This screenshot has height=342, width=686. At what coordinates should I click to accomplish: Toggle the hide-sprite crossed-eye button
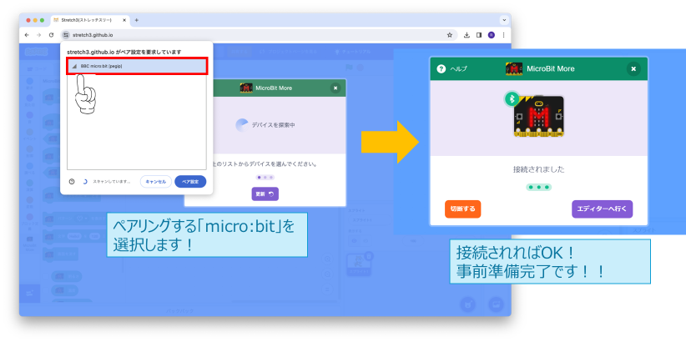point(366,240)
